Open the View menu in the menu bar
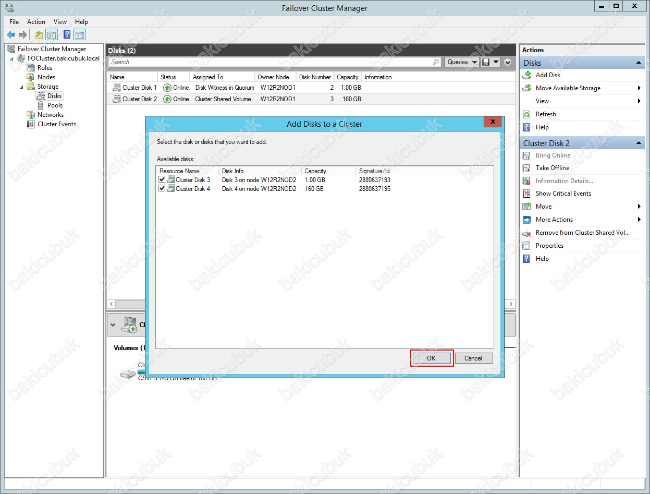This screenshot has width=650, height=494. click(60, 22)
